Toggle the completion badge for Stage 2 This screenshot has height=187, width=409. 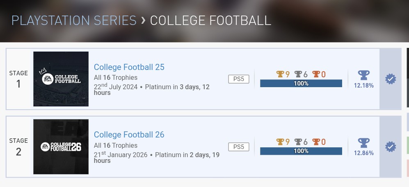pos(391,146)
